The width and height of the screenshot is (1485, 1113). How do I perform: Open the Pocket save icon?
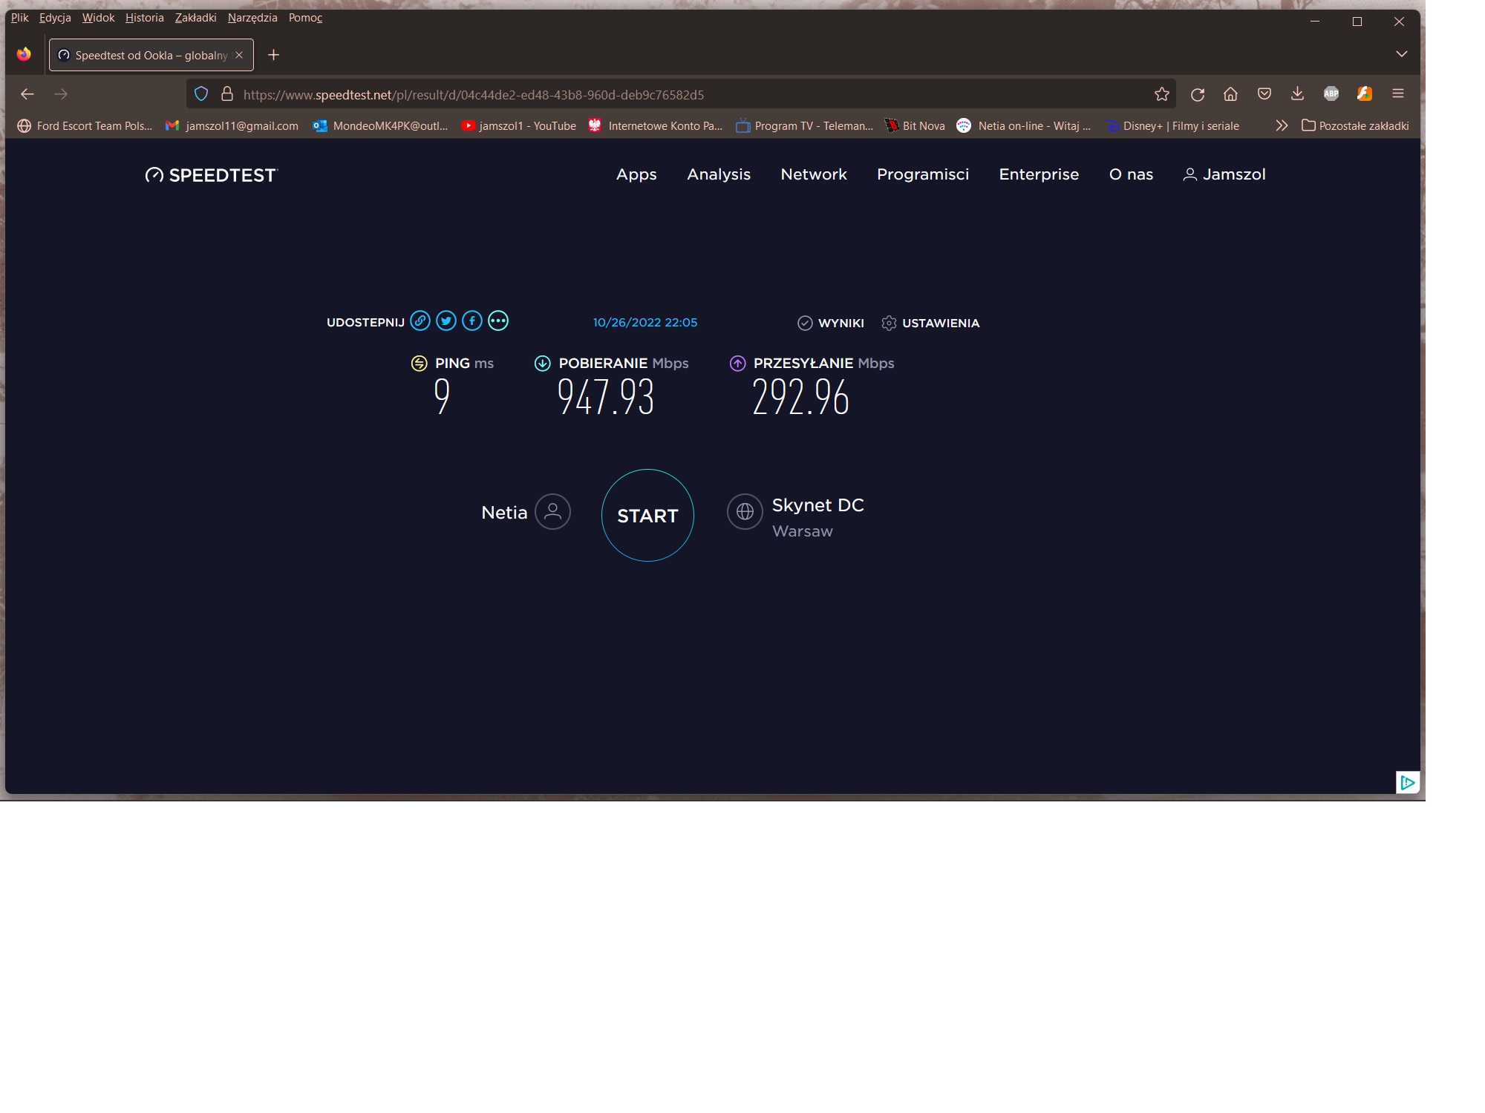point(1264,93)
